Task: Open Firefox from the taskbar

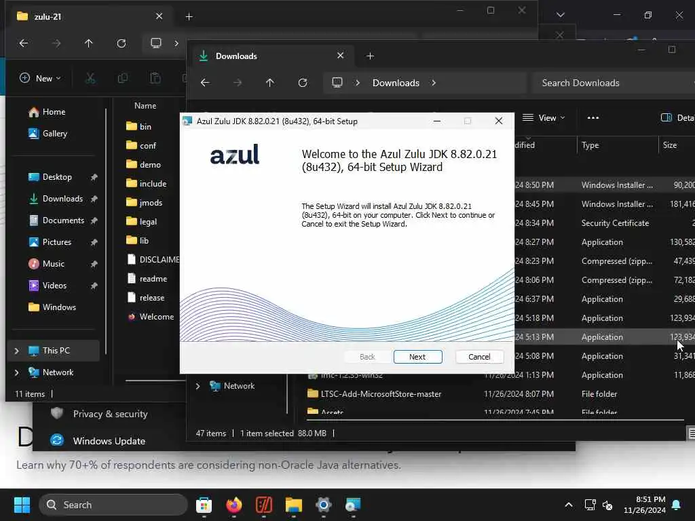Action: 234,505
